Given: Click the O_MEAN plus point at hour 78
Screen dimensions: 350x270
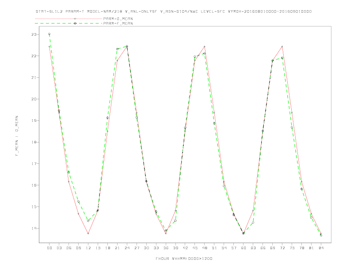Looking at the screenshot, I should click(x=301, y=182).
